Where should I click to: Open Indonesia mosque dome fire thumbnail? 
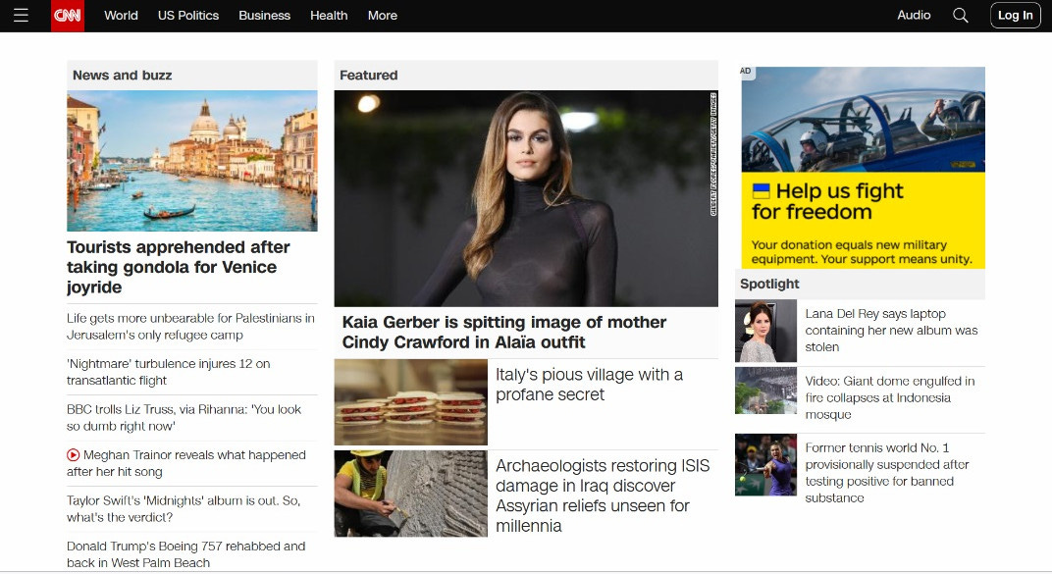click(x=765, y=391)
